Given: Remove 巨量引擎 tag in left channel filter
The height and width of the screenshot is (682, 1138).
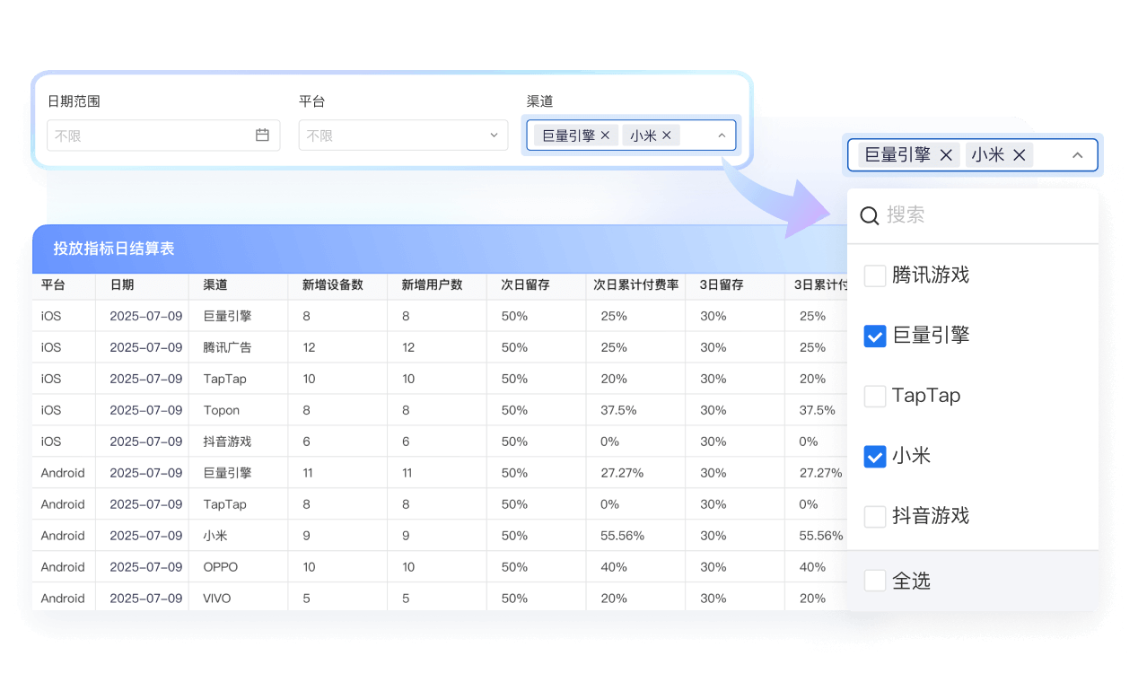Looking at the screenshot, I should point(605,136).
